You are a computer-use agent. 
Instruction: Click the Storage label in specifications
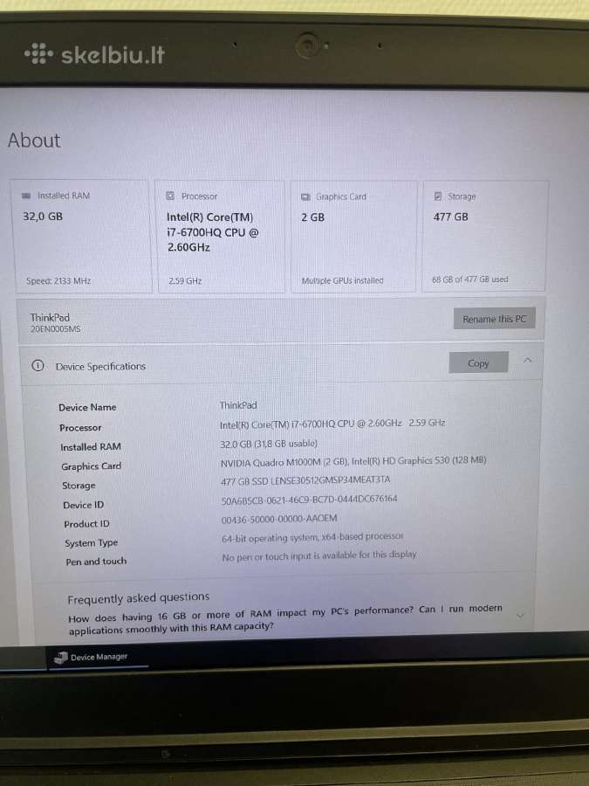coord(79,486)
